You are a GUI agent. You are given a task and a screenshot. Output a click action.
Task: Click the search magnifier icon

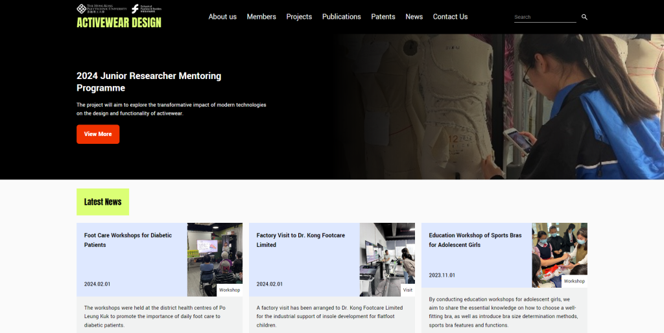point(584,17)
